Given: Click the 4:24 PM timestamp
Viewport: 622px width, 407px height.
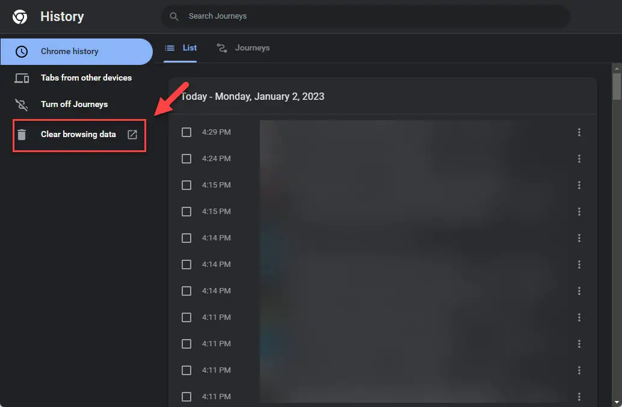Looking at the screenshot, I should (216, 159).
